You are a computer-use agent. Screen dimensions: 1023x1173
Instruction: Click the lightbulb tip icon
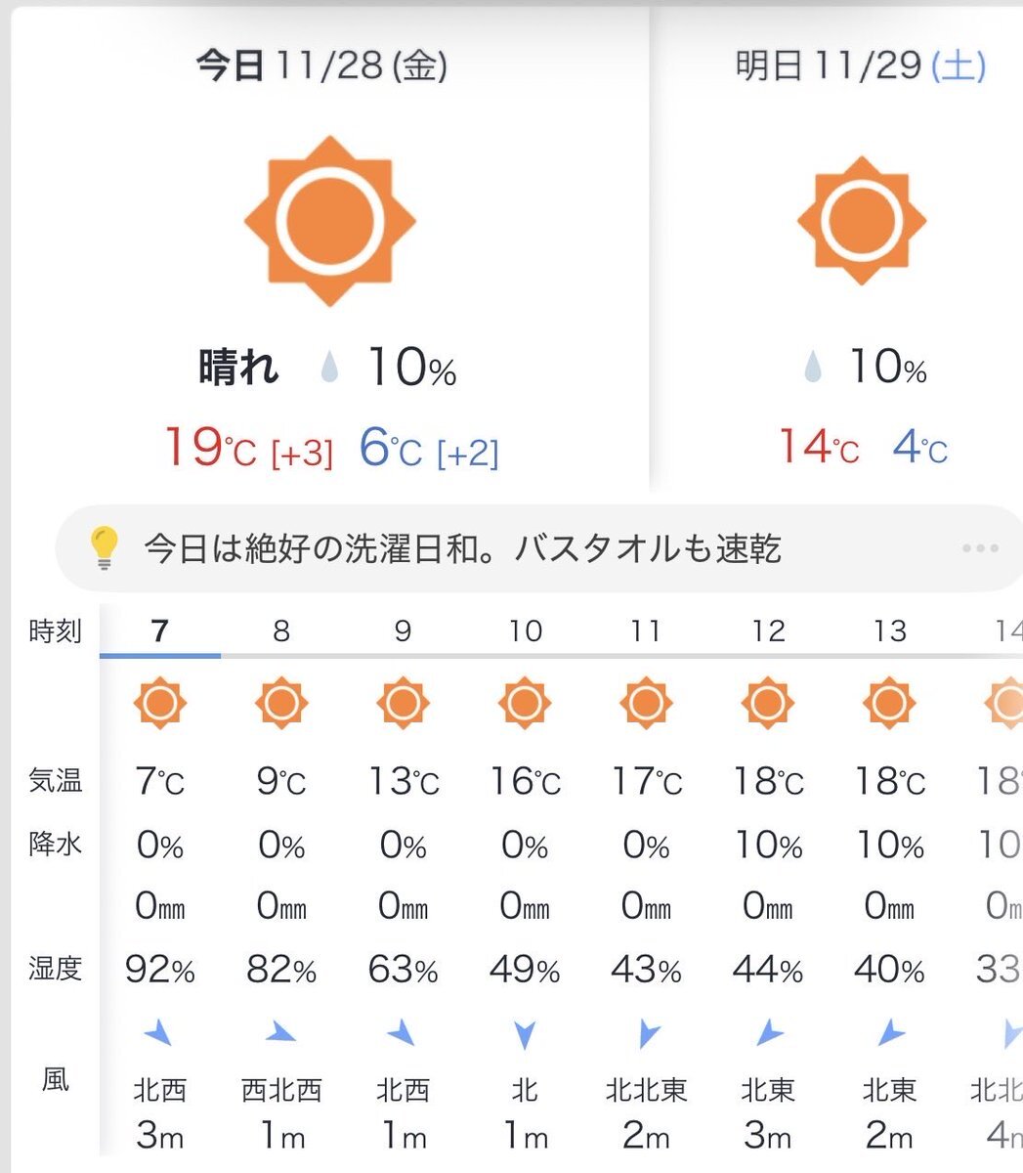[105, 548]
